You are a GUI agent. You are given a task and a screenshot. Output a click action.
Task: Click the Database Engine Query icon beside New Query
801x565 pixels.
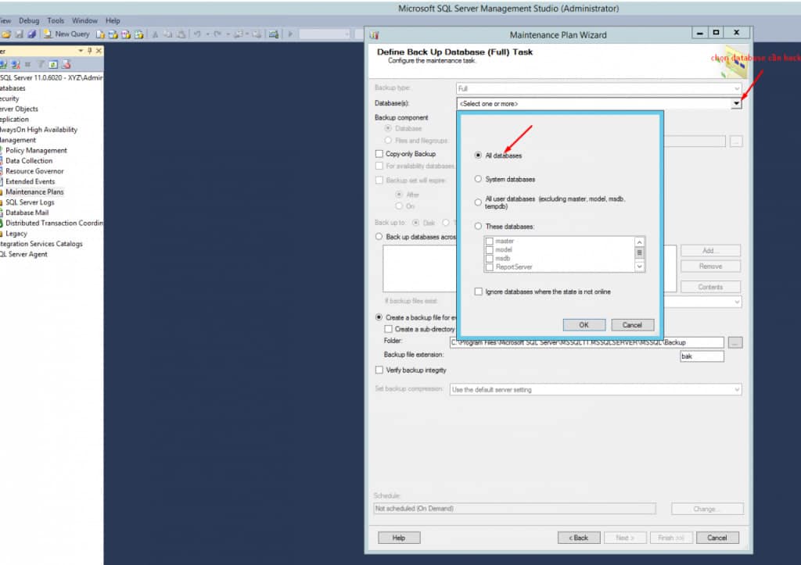[x=101, y=34]
